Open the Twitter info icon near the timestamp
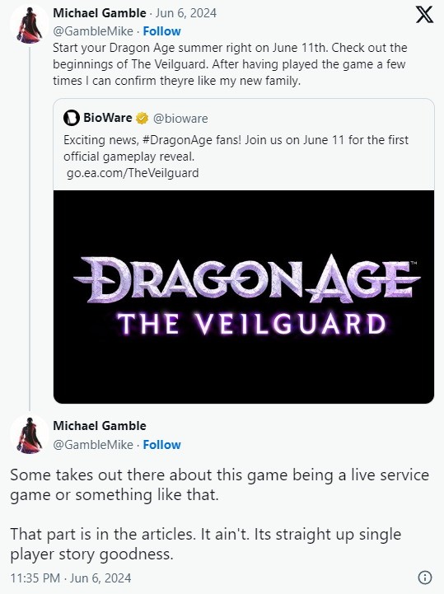 pos(425,578)
